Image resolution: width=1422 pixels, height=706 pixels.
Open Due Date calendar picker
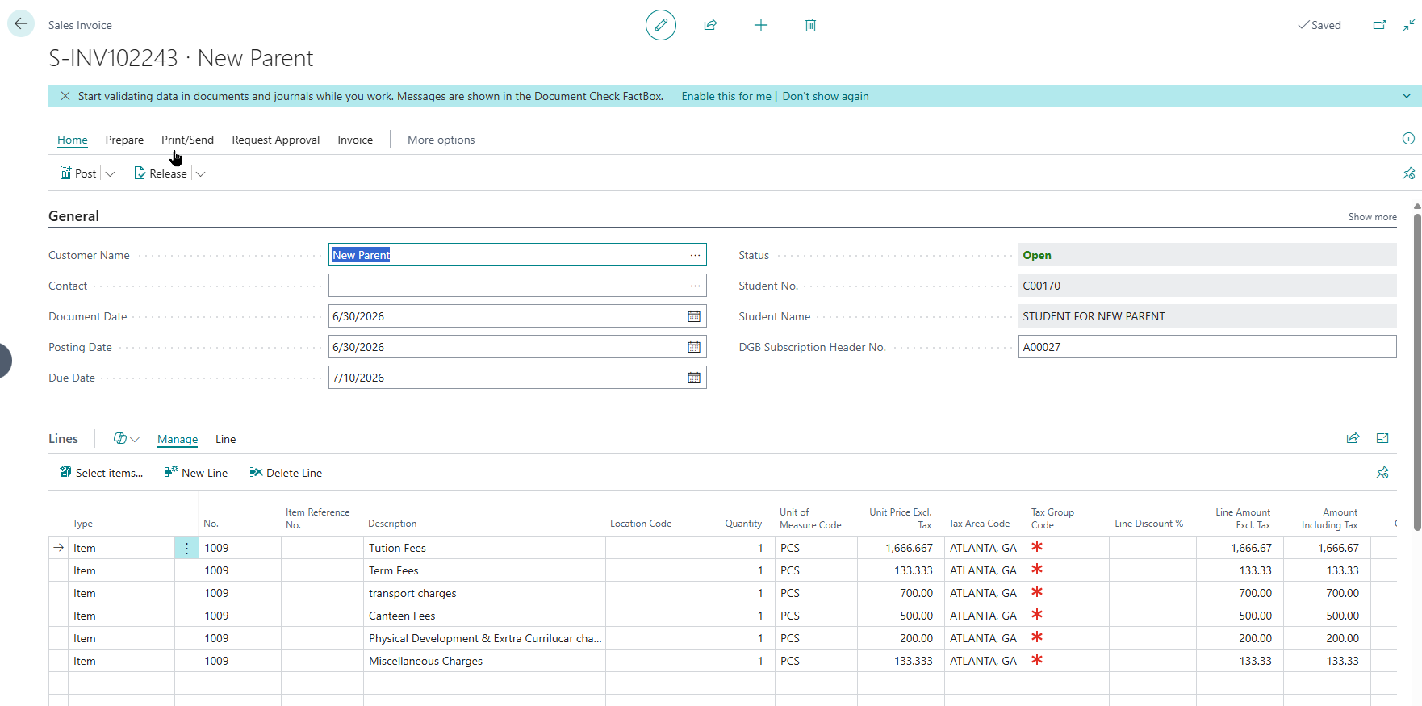(x=693, y=378)
